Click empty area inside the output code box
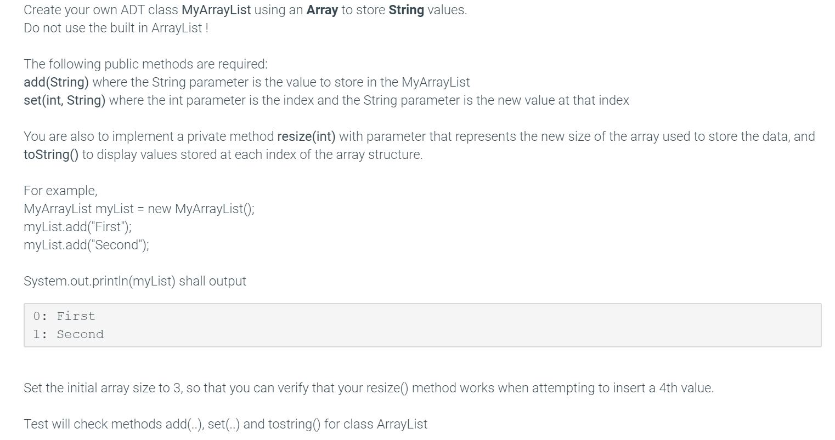The image size is (835, 440). (439, 325)
